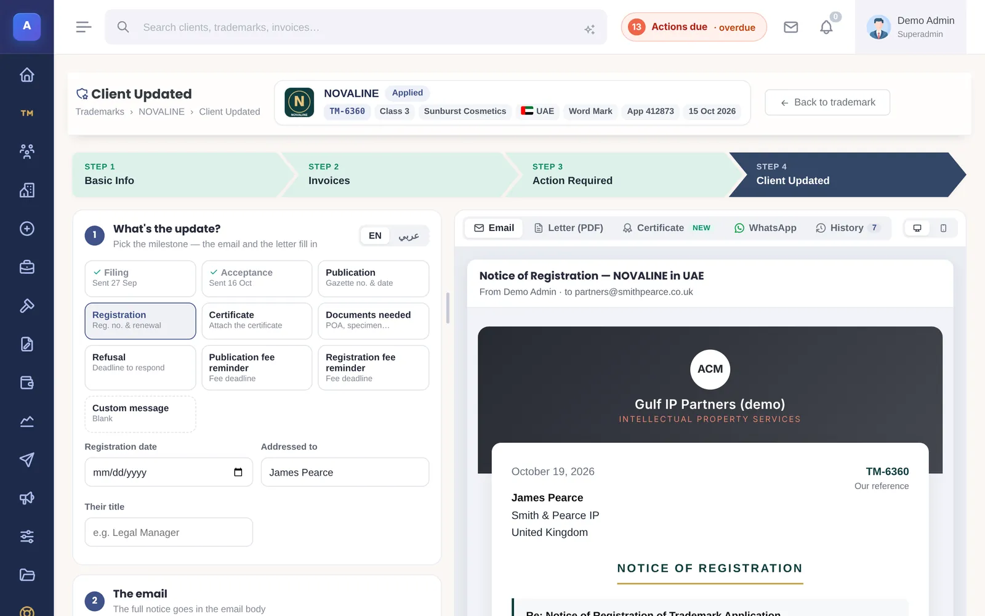Open the folder icon in sidebar
Screen dimensions: 985x616
[26, 575]
